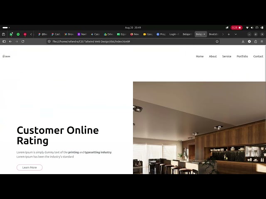Click the shield icon in the address bar
The image size is (266, 199).
(49, 41)
